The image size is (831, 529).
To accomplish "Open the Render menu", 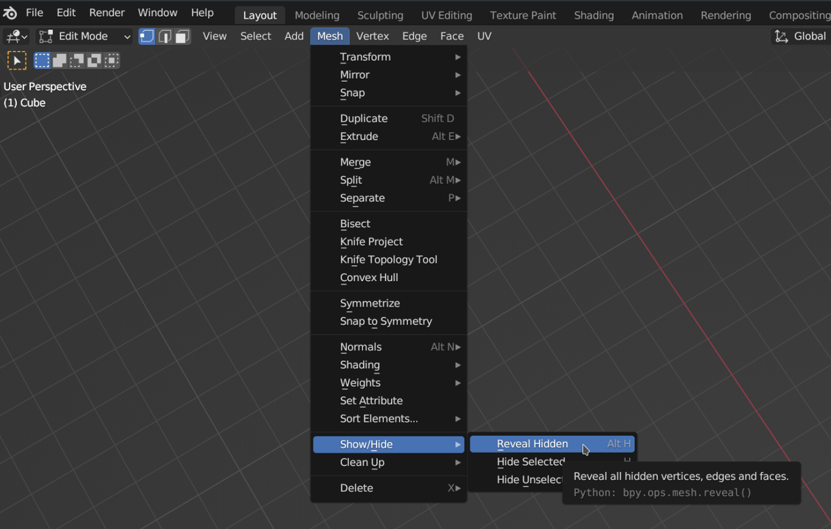I will pos(107,13).
